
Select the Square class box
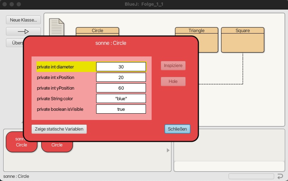[x=243, y=40]
